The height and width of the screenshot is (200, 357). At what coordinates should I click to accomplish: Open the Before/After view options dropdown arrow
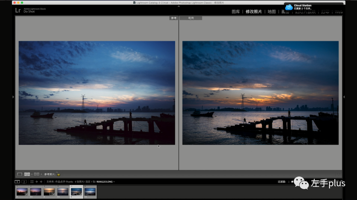41,174
